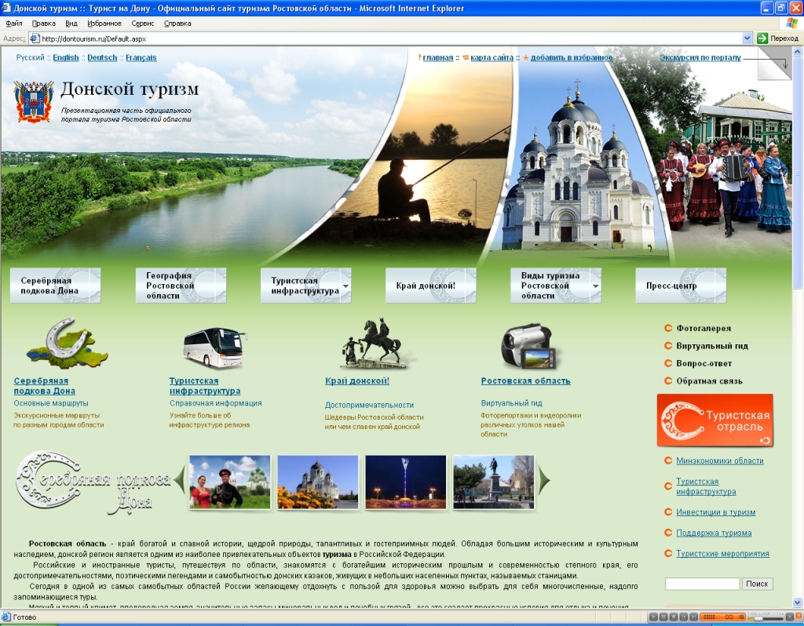
Task: Open the Пресс-центр navigation button
Action: pos(681,286)
